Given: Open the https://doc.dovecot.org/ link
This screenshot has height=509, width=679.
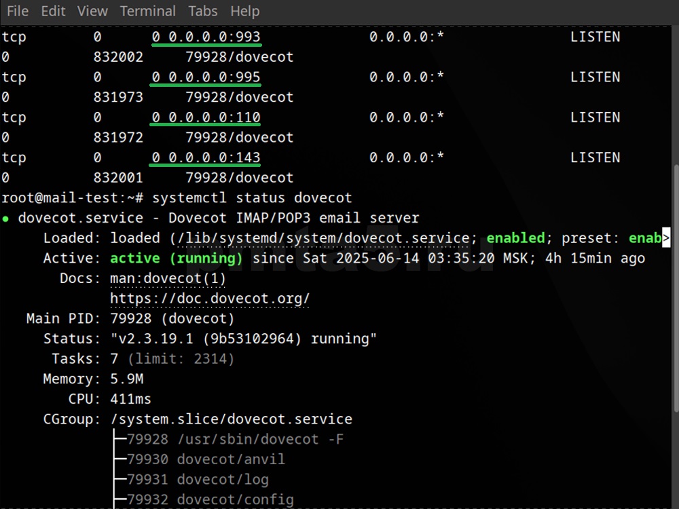Looking at the screenshot, I should pos(210,298).
